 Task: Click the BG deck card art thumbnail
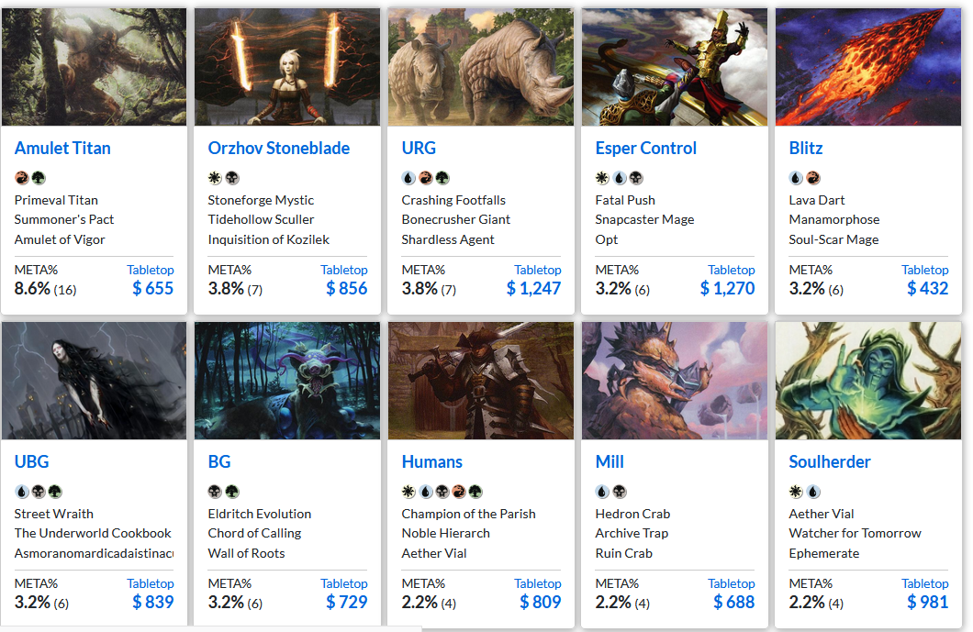[x=287, y=381]
